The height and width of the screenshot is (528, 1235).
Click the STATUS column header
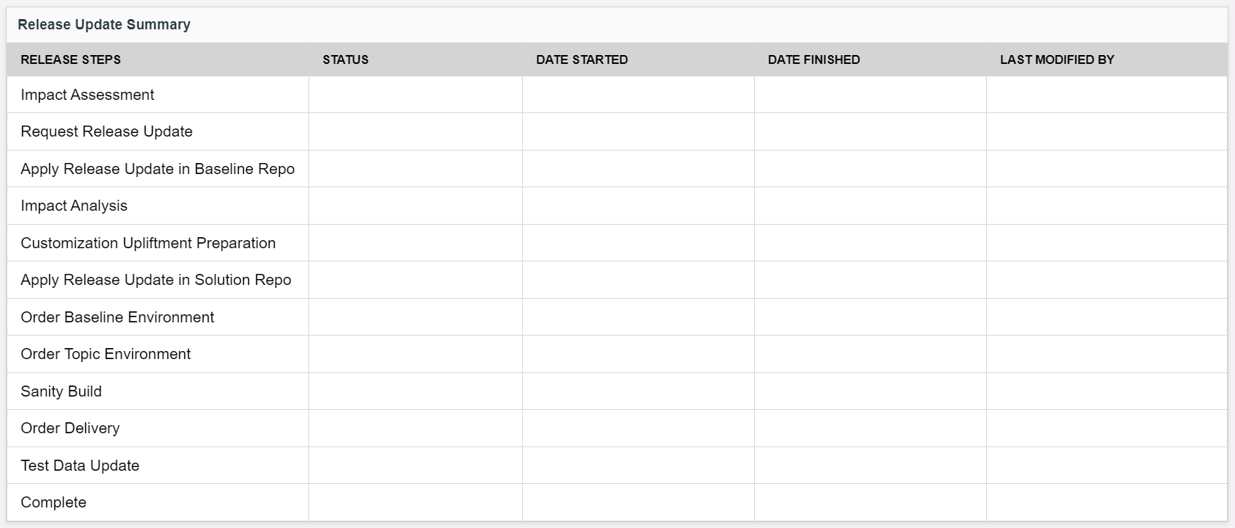(345, 59)
